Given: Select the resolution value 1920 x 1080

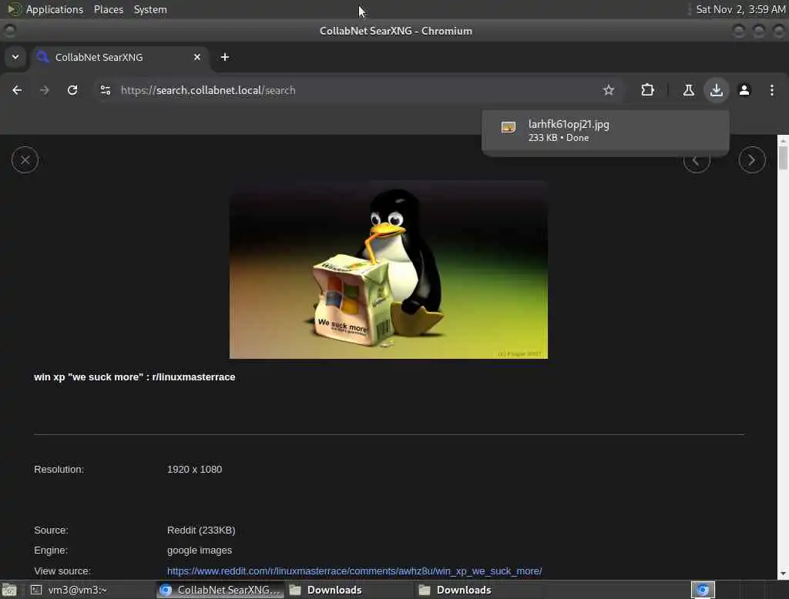Looking at the screenshot, I should tap(194, 469).
